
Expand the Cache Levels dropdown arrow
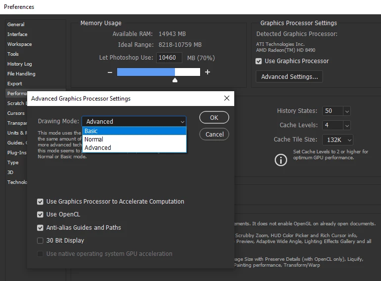(347, 126)
